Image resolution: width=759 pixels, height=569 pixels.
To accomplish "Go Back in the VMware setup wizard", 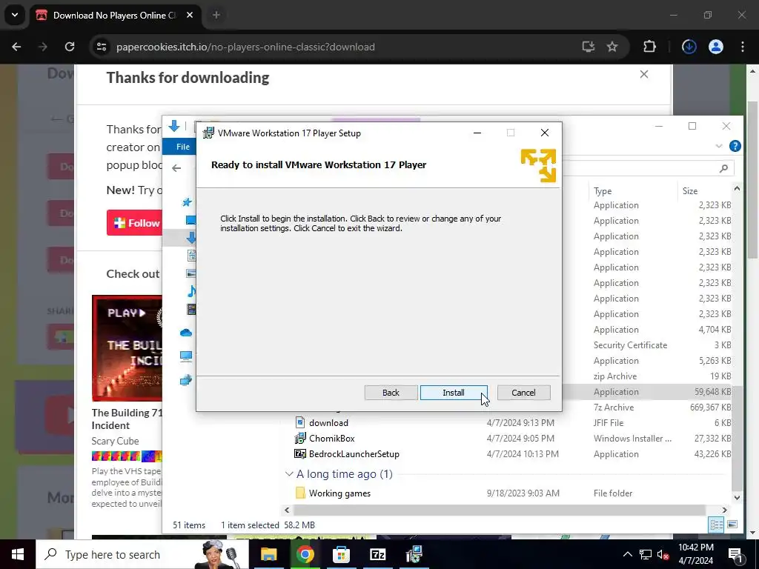I will tap(391, 393).
